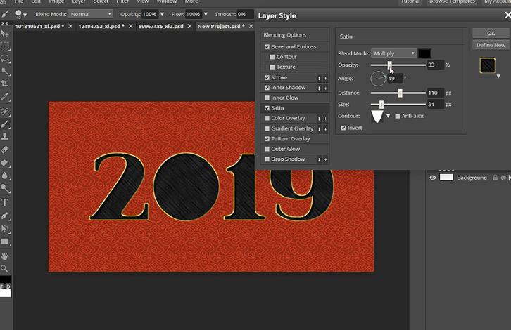Select the Rectangle Select tool
511x330 pixels.
4,46
